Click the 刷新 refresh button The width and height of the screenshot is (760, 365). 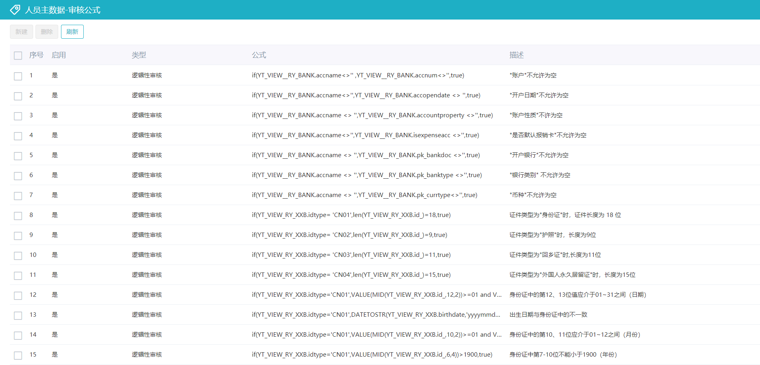pos(72,32)
